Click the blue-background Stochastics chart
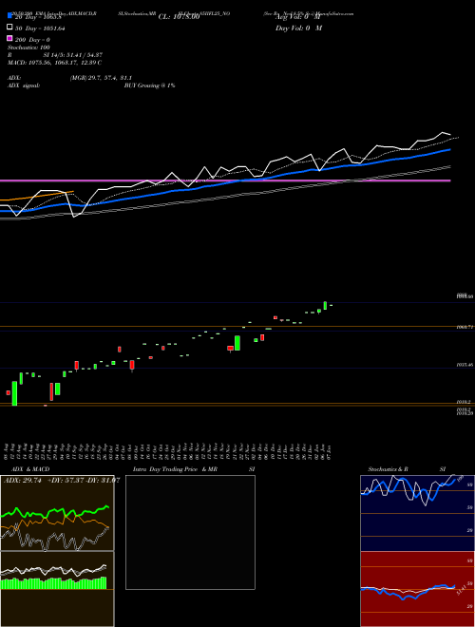 click(x=417, y=513)
